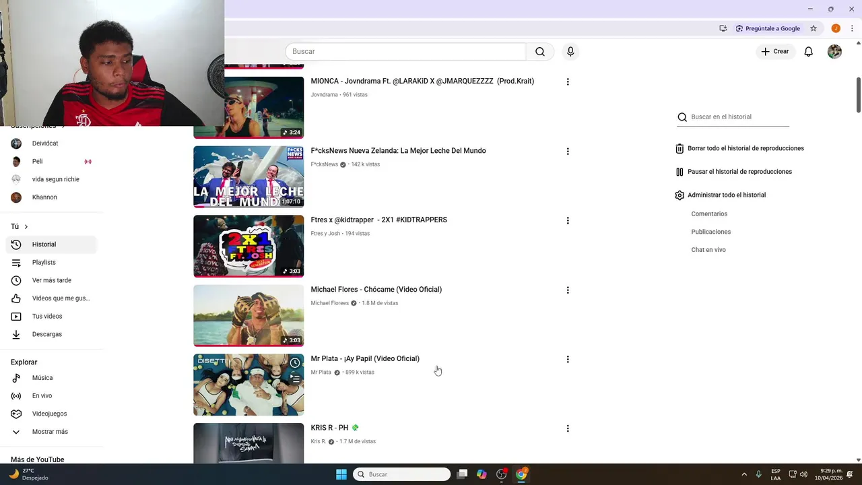862x485 pixels.
Task: Open options for Michael Flores Chócame video
Action: [x=568, y=290]
